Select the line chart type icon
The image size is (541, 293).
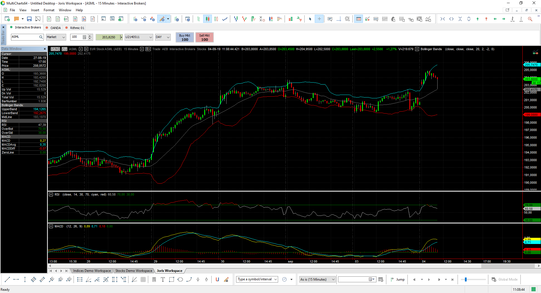click(225, 19)
